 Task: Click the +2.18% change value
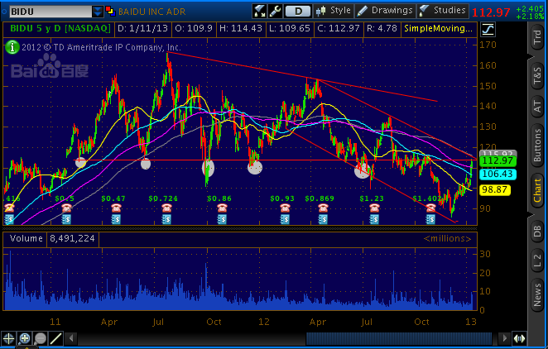[x=530, y=17]
